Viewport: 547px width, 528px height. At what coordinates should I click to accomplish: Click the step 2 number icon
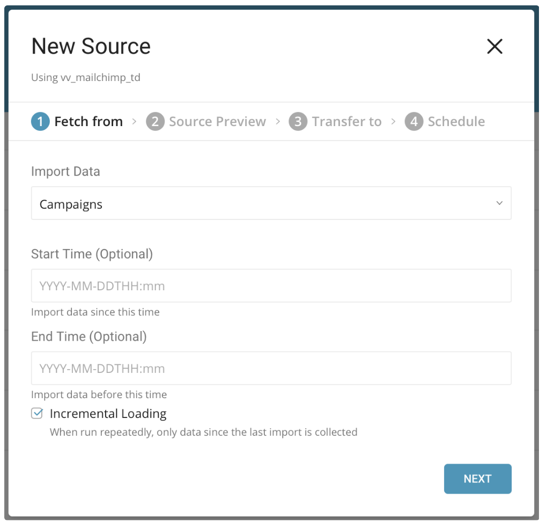coord(155,122)
